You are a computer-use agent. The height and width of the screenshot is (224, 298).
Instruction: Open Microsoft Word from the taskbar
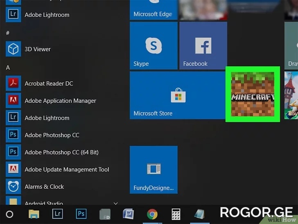click(128, 214)
